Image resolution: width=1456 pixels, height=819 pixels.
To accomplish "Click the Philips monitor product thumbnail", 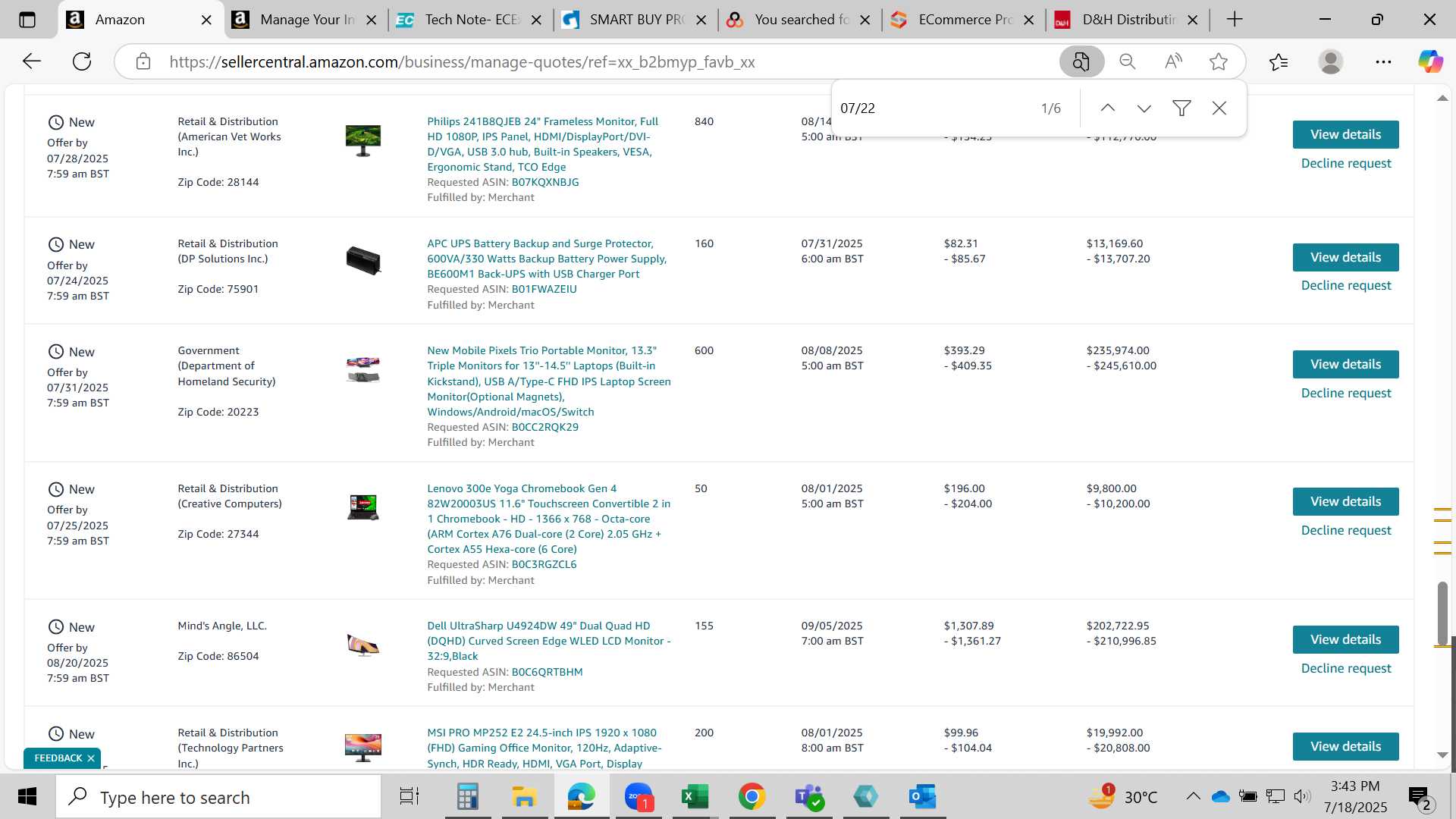I will [x=362, y=140].
